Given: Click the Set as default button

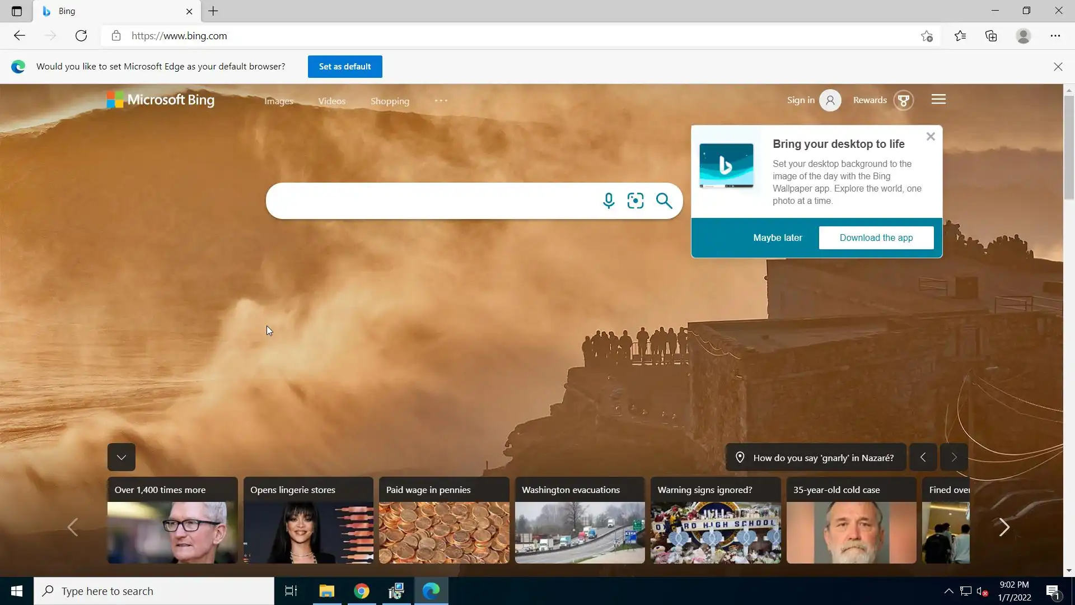Looking at the screenshot, I should pos(345,67).
